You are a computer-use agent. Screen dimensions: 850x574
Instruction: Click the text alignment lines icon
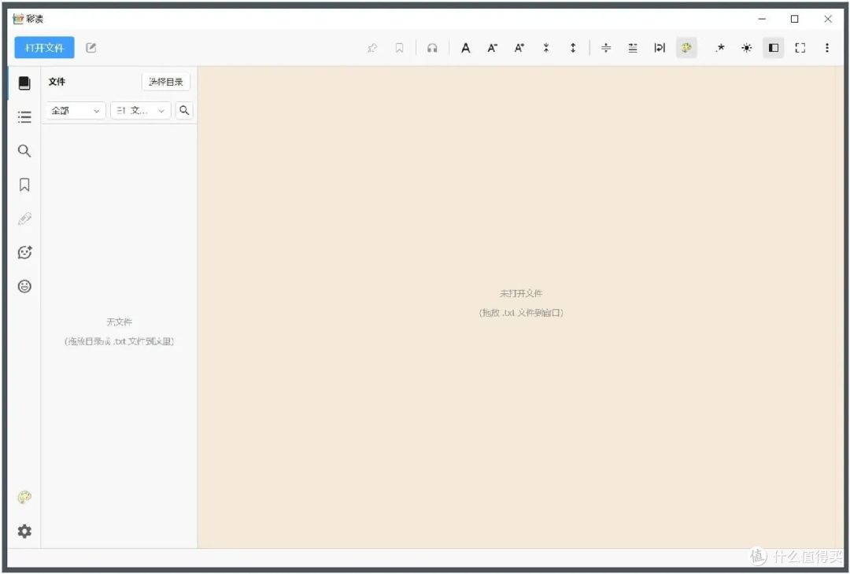pyautogui.click(x=633, y=48)
